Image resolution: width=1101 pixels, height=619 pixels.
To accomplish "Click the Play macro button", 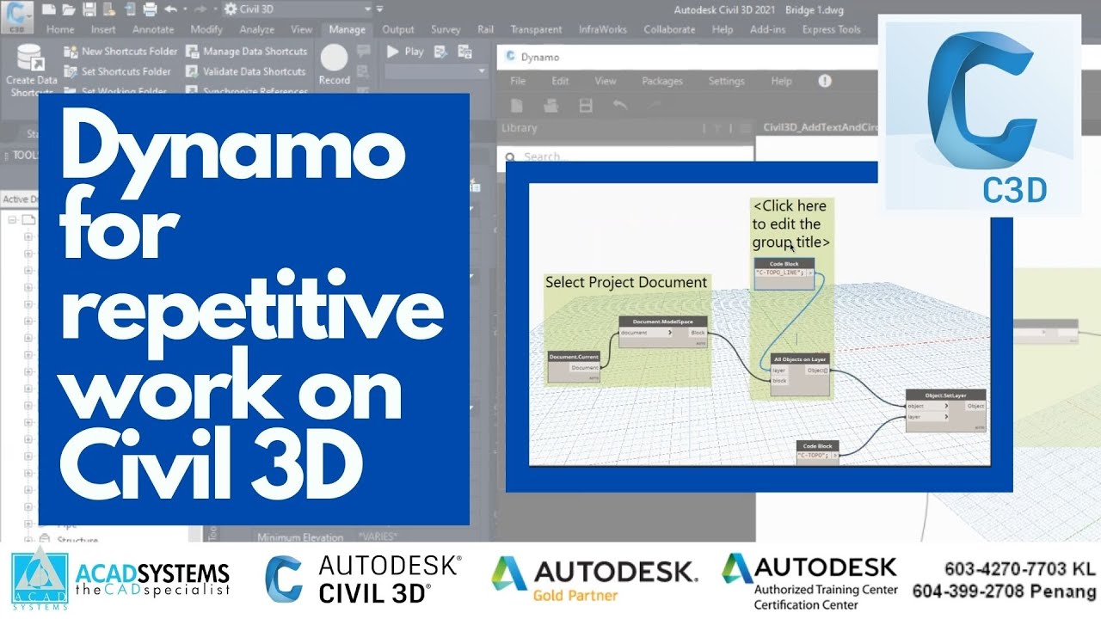I will (x=405, y=52).
